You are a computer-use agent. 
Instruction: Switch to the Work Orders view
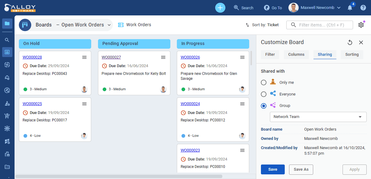click(134, 25)
